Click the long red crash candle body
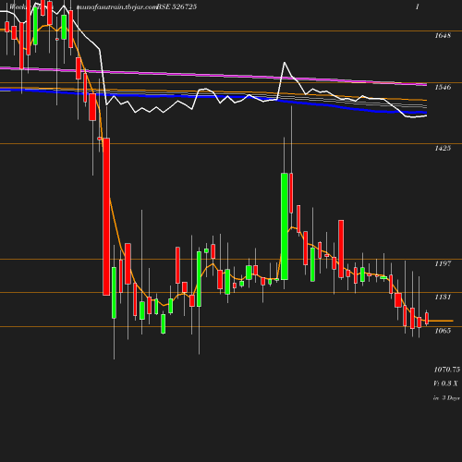This screenshot has width=462, height=462. pyautogui.click(x=106, y=217)
